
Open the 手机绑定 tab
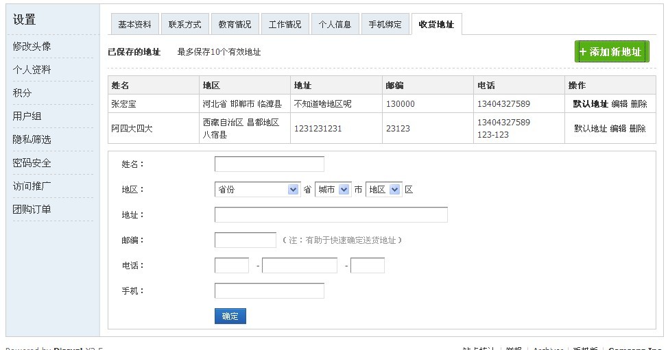(x=385, y=24)
